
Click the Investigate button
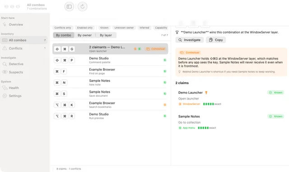(190, 40)
